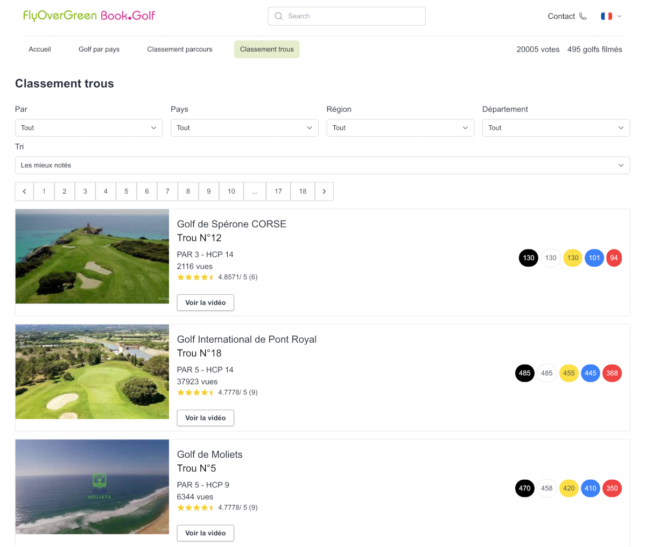Viewport: 646px width, 547px height.
Task: Click white tee 130 on Spérone
Action: point(551,258)
